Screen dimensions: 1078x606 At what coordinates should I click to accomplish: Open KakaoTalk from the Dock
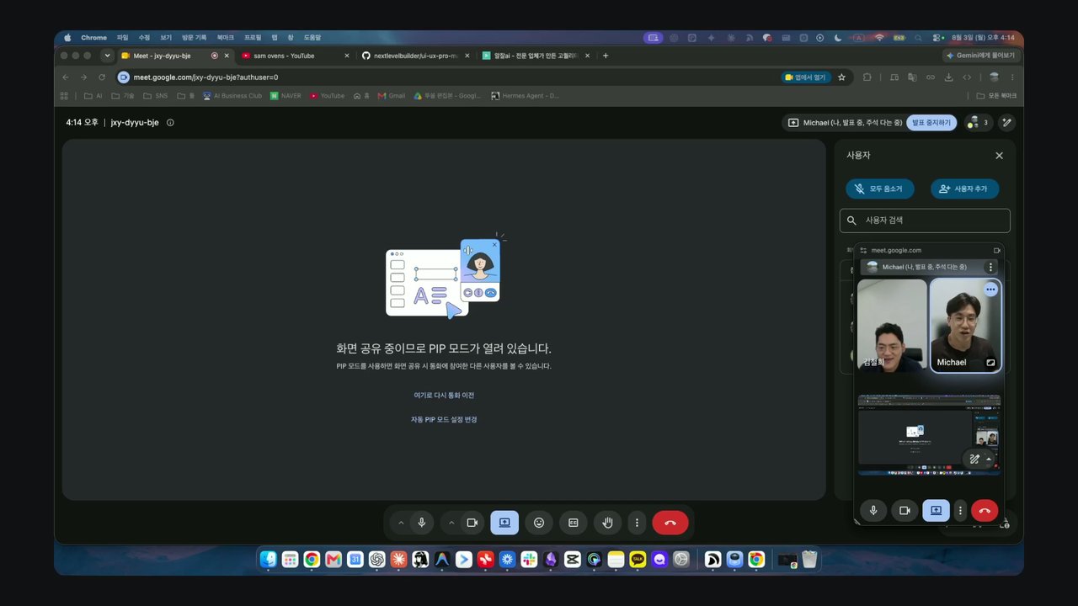click(638, 559)
